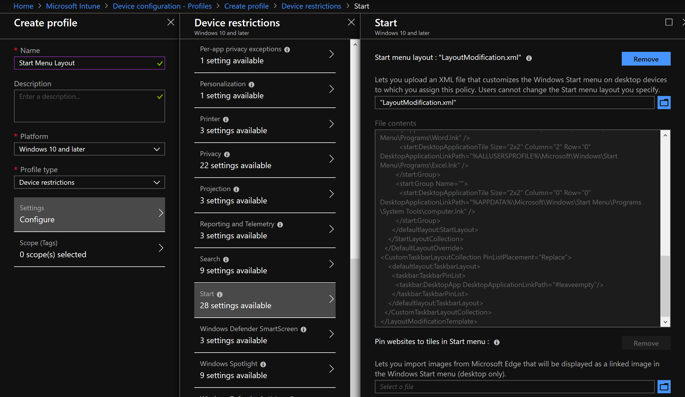Click info icon next to Reporting and Telemetry

[x=280, y=225]
